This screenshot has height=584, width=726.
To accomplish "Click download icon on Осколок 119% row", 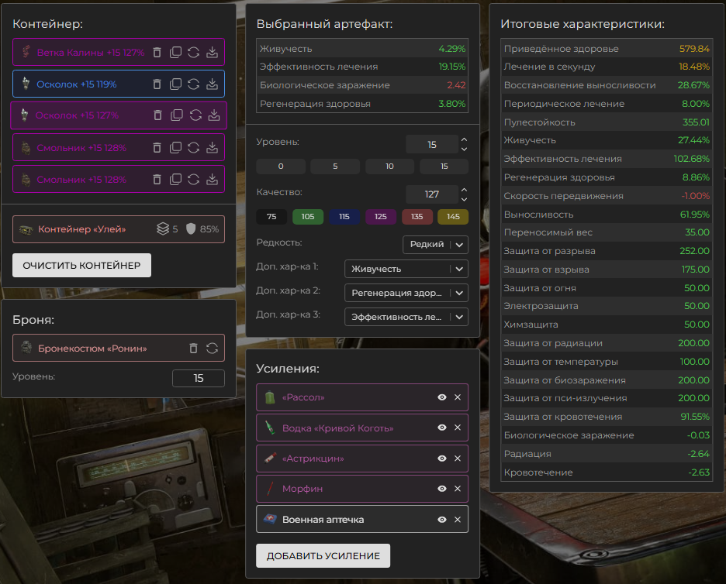I will tap(212, 84).
